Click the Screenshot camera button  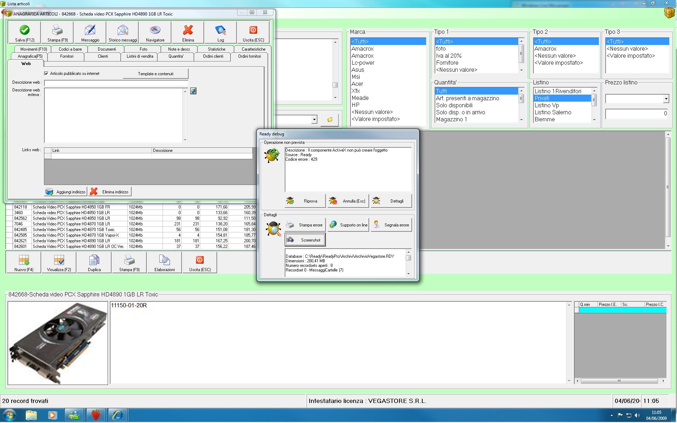pyautogui.click(x=305, y=240)
